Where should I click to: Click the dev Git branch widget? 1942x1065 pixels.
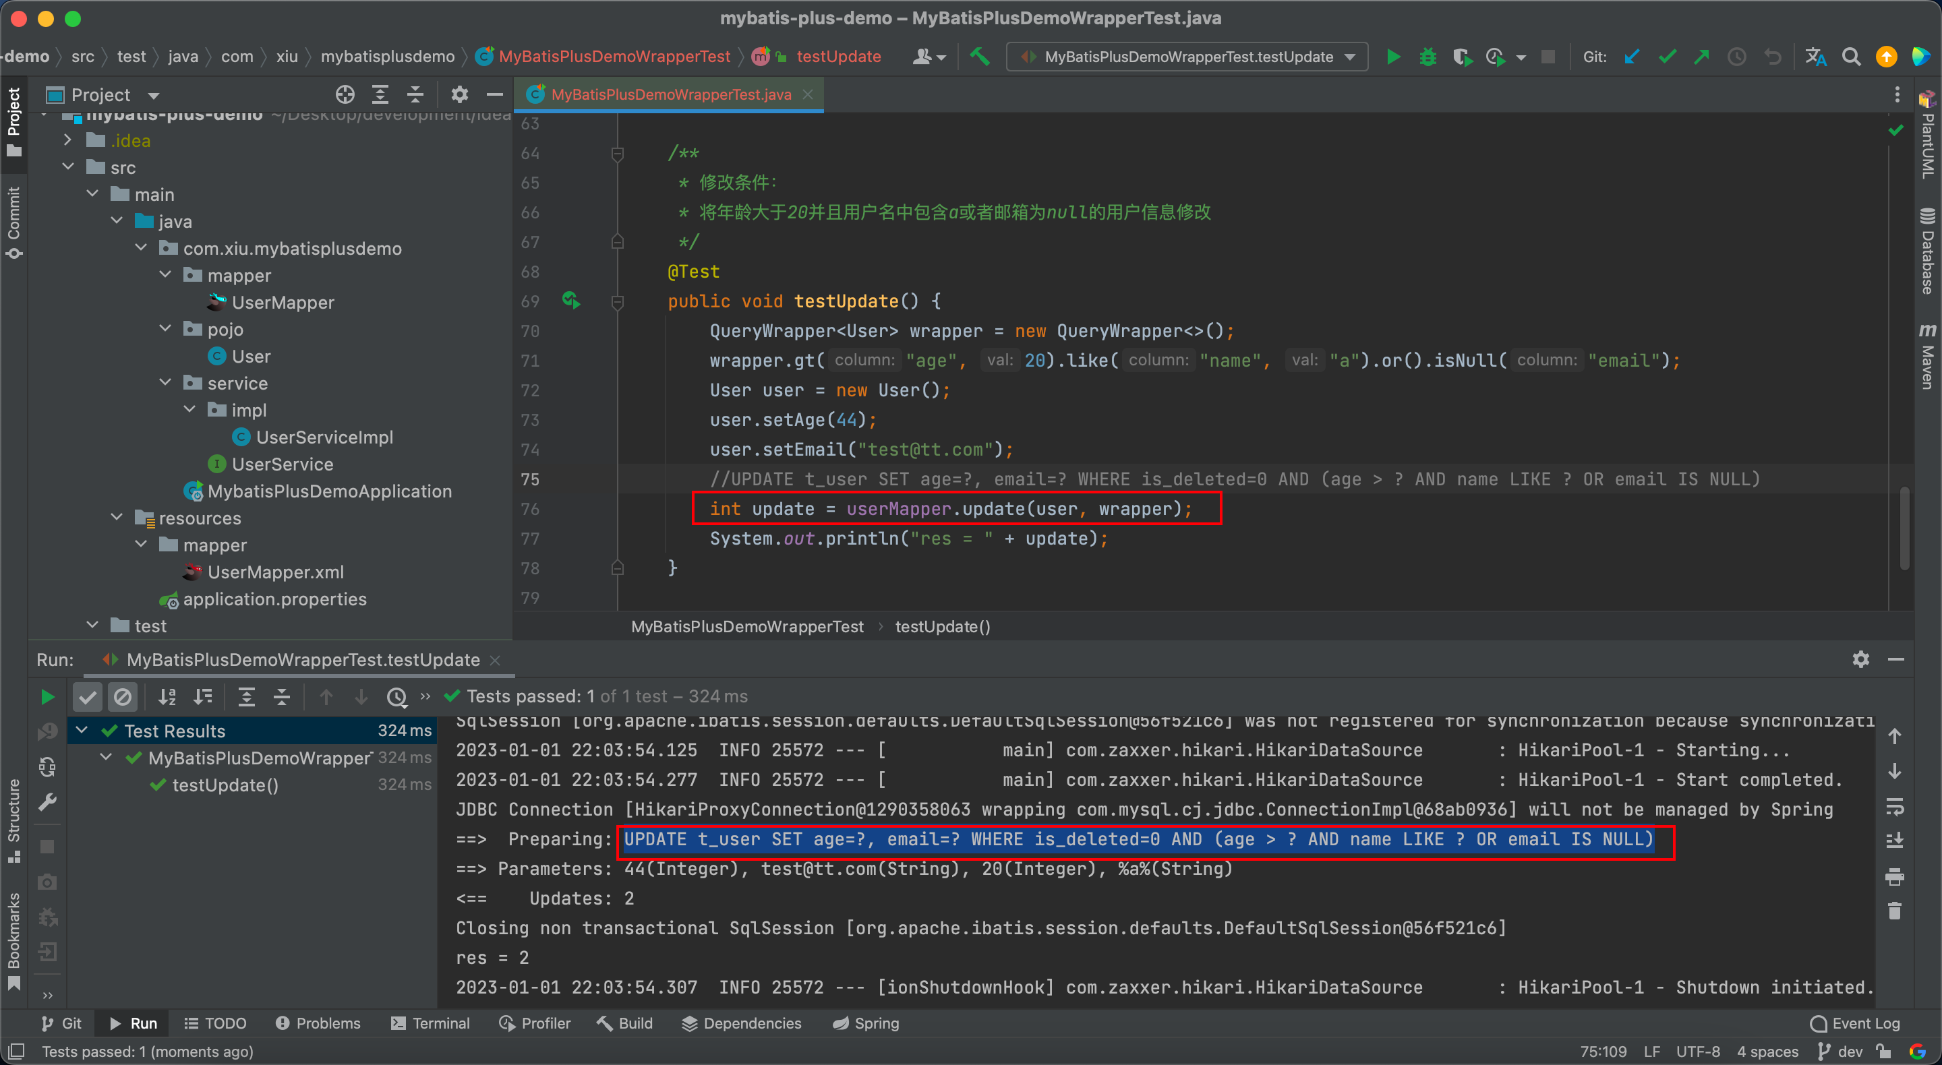tap(1840, 1052)
